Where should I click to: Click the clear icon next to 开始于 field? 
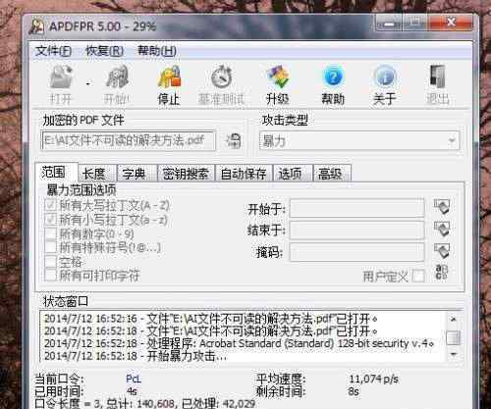(x=442, y=206)
